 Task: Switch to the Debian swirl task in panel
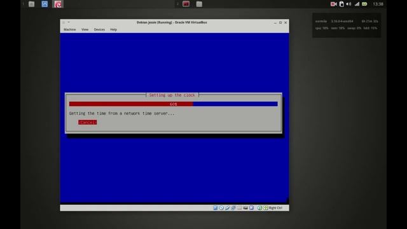58,4
